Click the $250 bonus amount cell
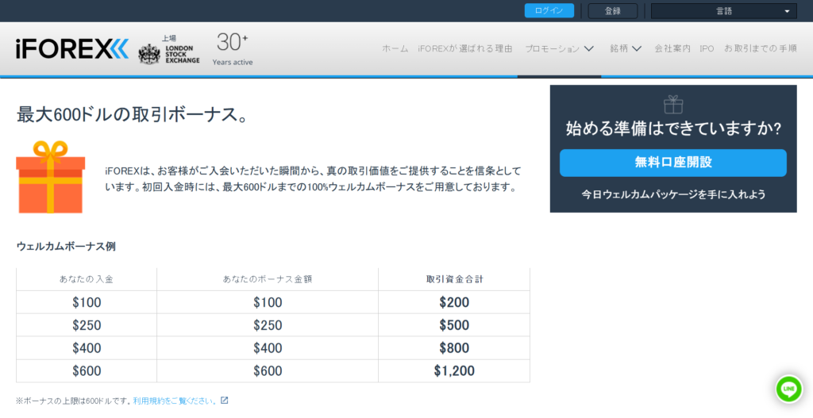Screen dimensions: 813x418 [268, 325]
